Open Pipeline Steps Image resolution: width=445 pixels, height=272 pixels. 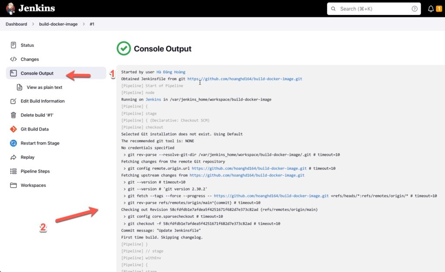[x=35, y=171]
